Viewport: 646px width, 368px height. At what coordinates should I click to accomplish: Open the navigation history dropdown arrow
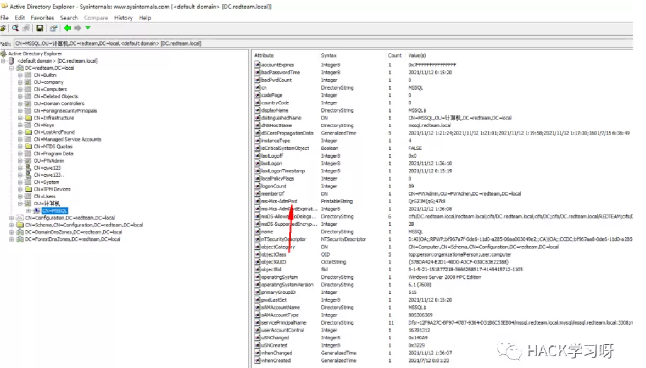[x=88, y=28]
